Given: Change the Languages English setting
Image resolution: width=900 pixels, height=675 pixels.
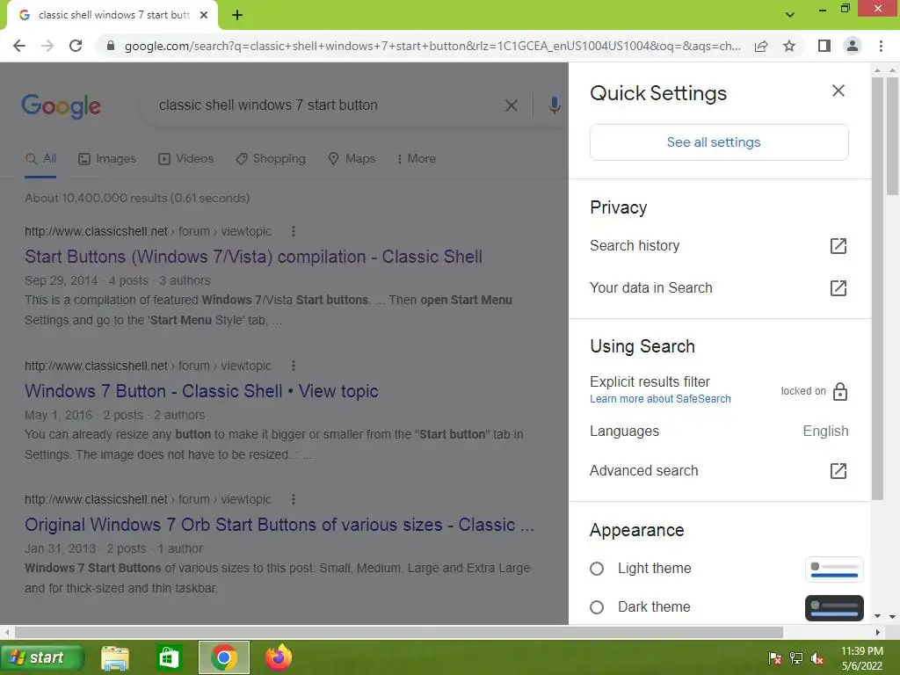Looking at the screenshot, I should 719,431.
